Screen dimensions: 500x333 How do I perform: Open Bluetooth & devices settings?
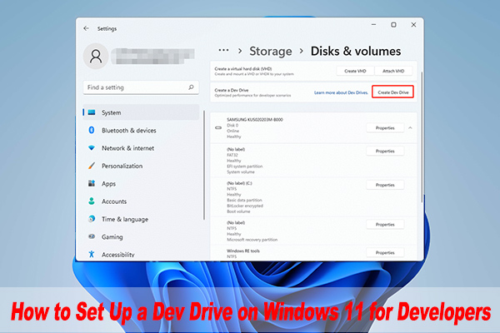click(x=141, y=131)
